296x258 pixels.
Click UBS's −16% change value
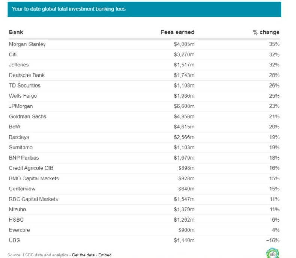click(273, 240)
